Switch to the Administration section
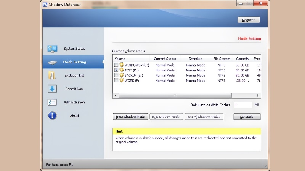Image resolution: width=305 pixels, height=171 pixels. click(x=73, y=102)
